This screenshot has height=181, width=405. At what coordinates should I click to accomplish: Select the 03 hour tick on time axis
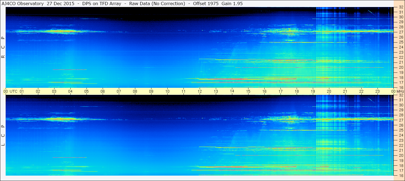[54, 91]
